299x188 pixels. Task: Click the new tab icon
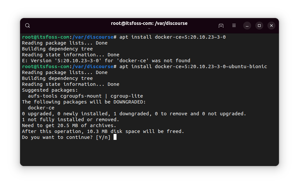click(x=221, y=26)
